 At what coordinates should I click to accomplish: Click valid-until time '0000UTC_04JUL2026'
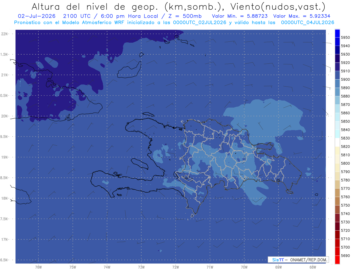[x=307, y=23]
